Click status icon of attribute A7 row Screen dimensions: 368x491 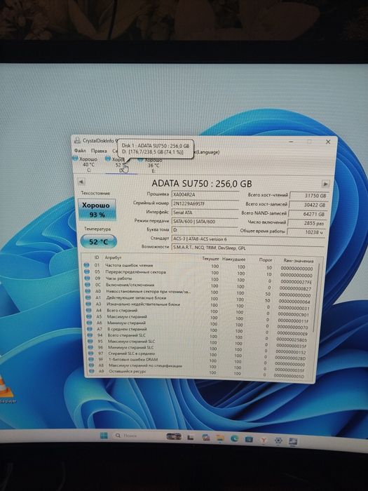click(x=90, y=329)
